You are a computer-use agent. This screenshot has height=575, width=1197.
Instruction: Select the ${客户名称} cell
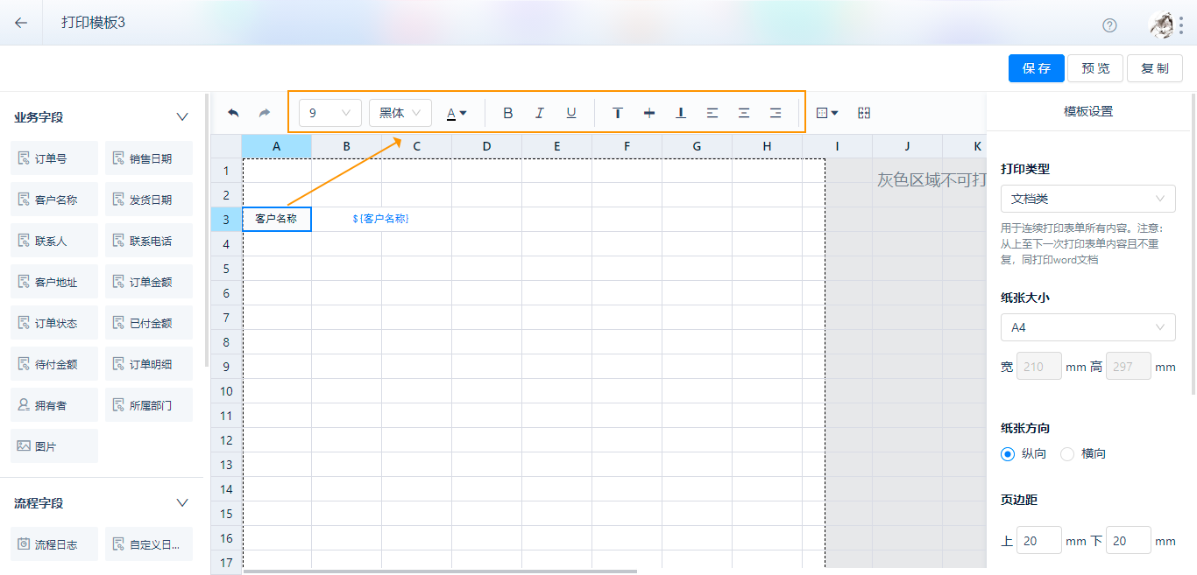coord(381,219)
